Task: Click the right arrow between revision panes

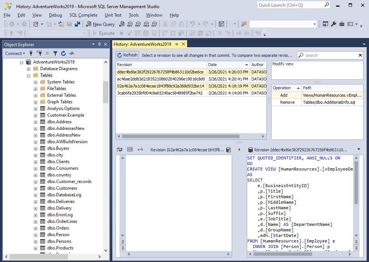Action: pyautogui.click(x=239, y=149)
